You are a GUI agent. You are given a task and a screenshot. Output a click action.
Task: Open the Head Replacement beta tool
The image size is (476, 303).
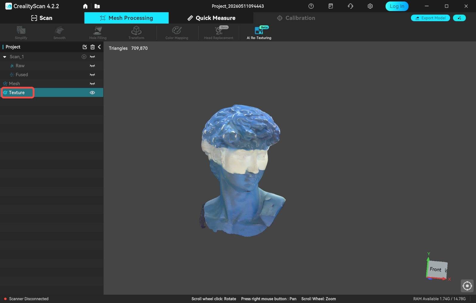coord(219,33)
